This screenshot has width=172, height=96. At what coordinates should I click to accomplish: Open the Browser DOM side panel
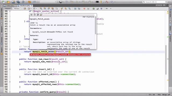coord(2,14)
